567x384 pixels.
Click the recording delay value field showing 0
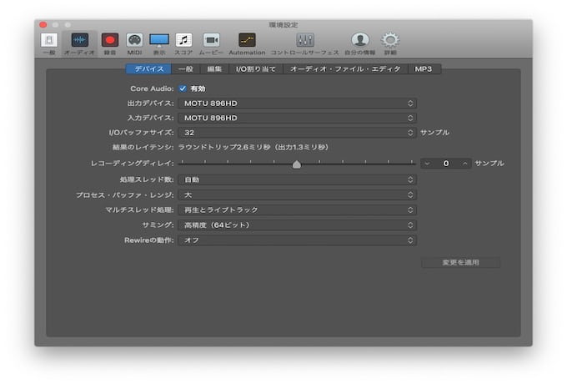point(446,164)
